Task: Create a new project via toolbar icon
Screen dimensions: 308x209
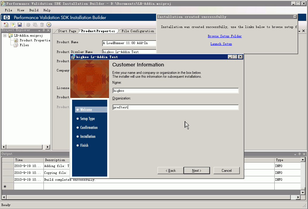Action: [6, 24]
